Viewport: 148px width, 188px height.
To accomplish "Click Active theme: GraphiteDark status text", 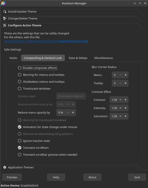I will pyautogui.click(x=20, y=186).
